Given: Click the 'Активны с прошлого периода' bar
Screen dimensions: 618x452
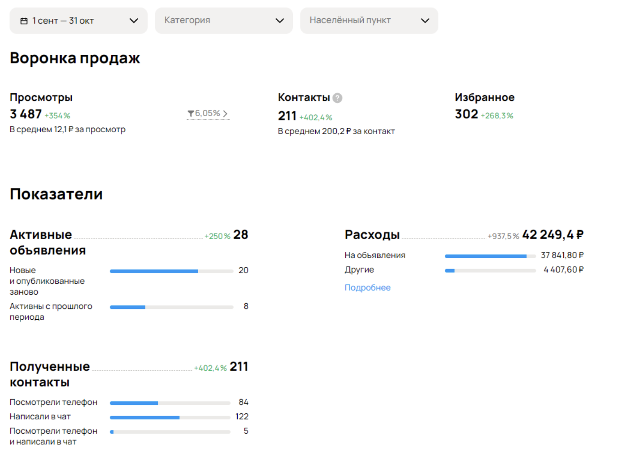Looking at the screenshot, I should pos(171,307).
